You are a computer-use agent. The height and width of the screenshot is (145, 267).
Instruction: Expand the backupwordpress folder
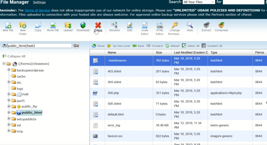click(9, 70)
